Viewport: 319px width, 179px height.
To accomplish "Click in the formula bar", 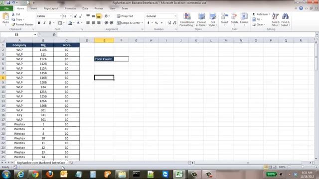I will pos(186,35).
